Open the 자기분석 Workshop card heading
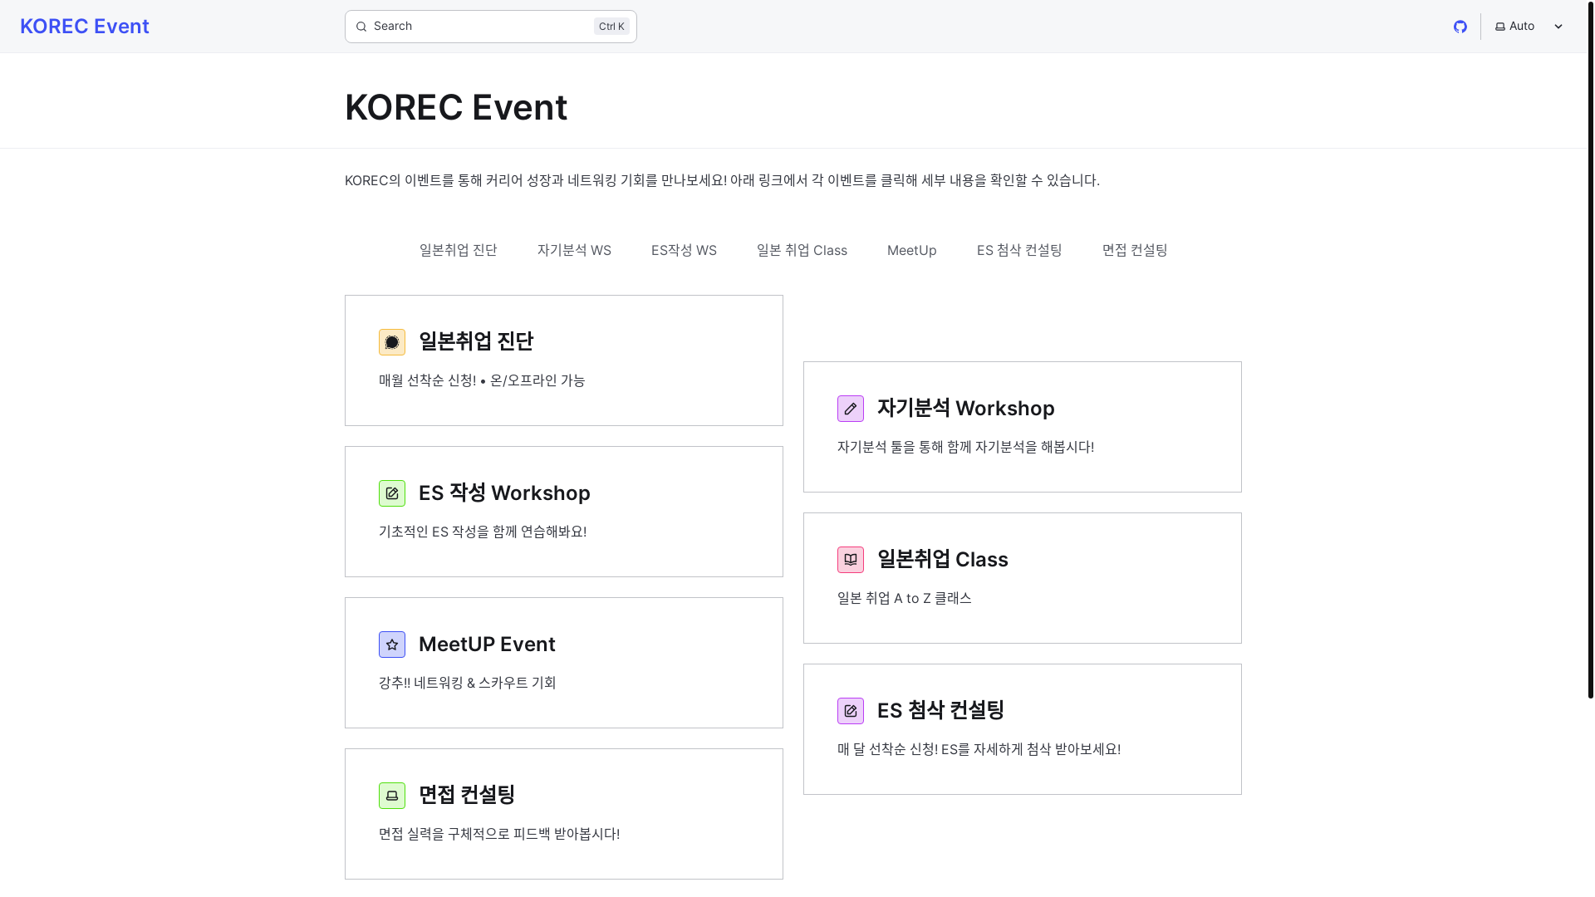Screen dimensions: 1595x897 tap(965, 408)
